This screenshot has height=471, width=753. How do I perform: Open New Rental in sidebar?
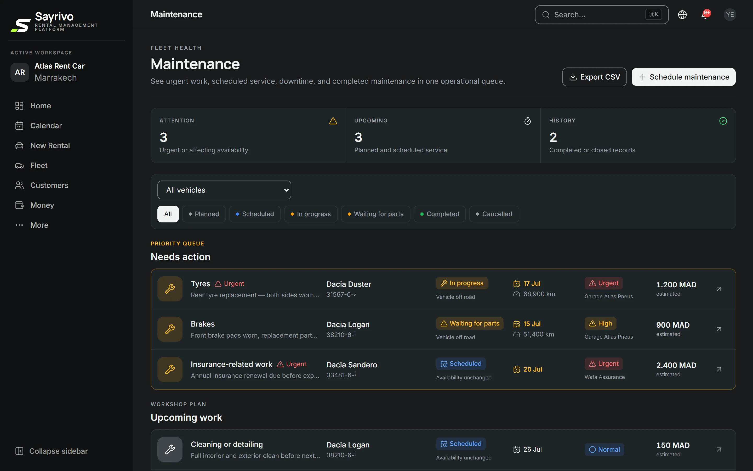coord(67,145)
